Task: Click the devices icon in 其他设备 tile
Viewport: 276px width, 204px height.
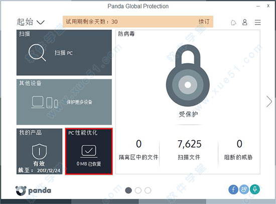Action: 45,102
